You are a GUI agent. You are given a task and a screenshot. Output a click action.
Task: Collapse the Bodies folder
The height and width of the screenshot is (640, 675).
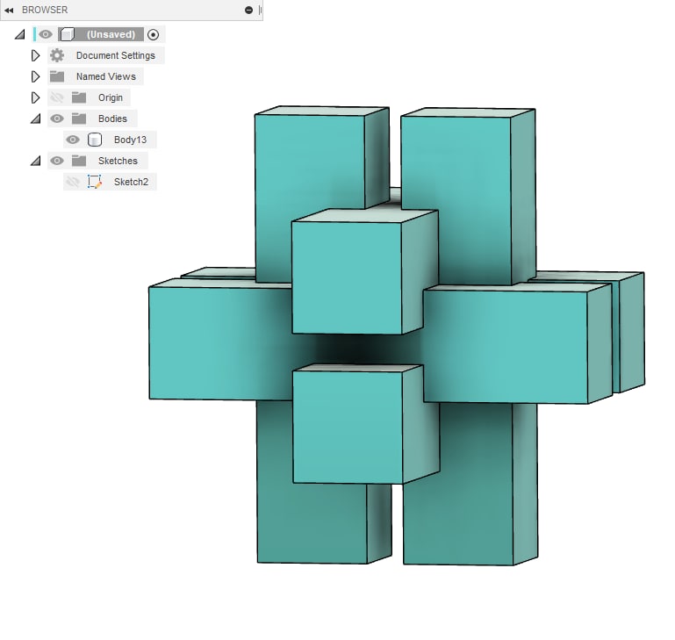tap(35, 119)
